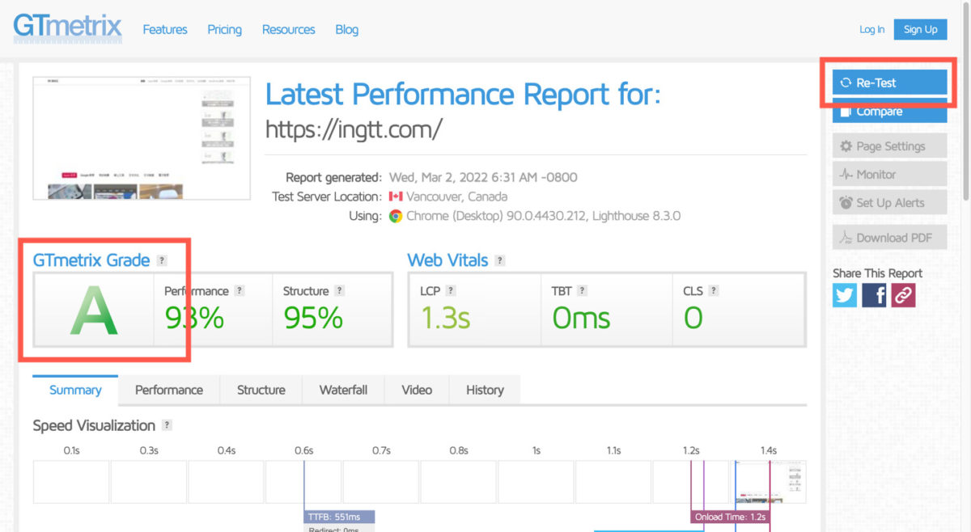Click the report generated date text
Image resolution: width=971 pixels, height=532 pixels.
coord(483,177)
